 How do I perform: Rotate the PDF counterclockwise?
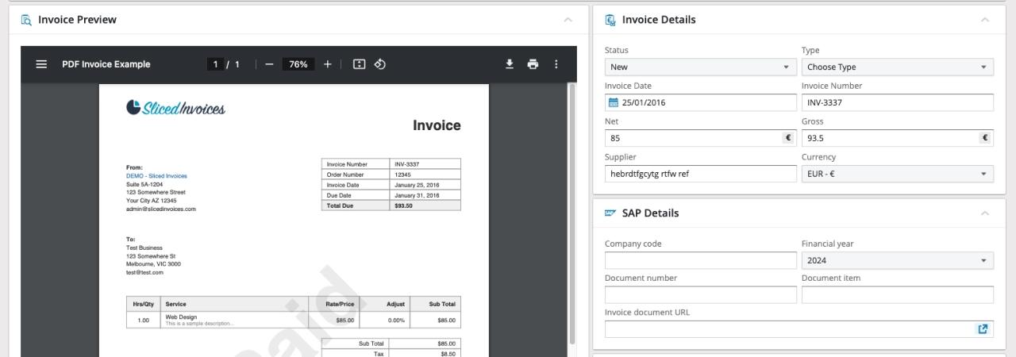[379, 64]
